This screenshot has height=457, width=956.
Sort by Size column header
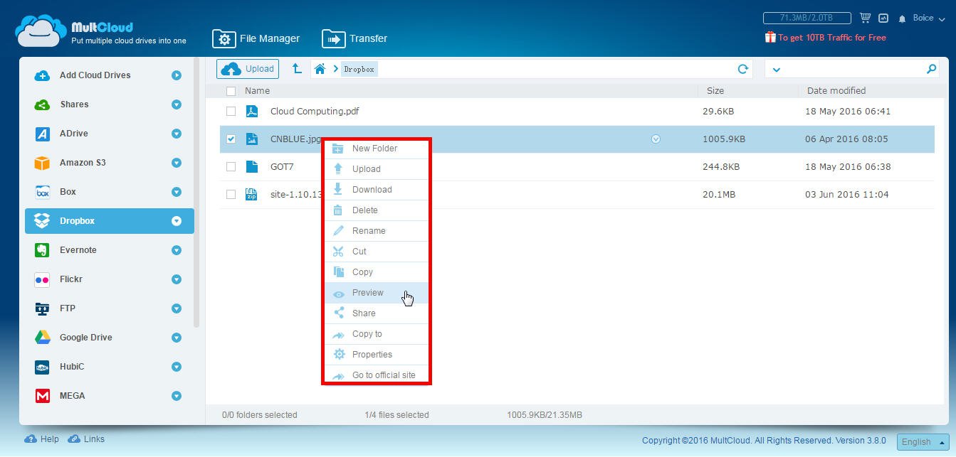715,91
